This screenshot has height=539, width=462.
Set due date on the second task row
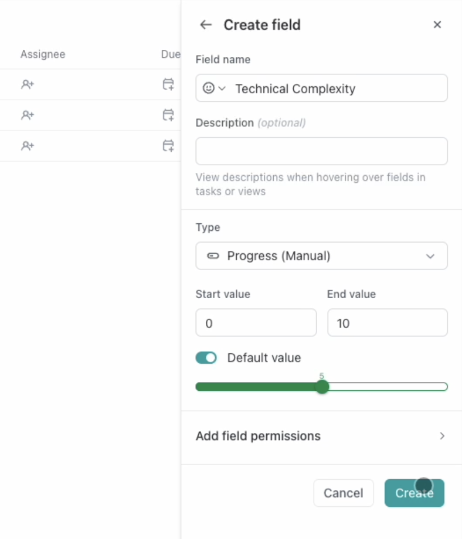point(168,115)
